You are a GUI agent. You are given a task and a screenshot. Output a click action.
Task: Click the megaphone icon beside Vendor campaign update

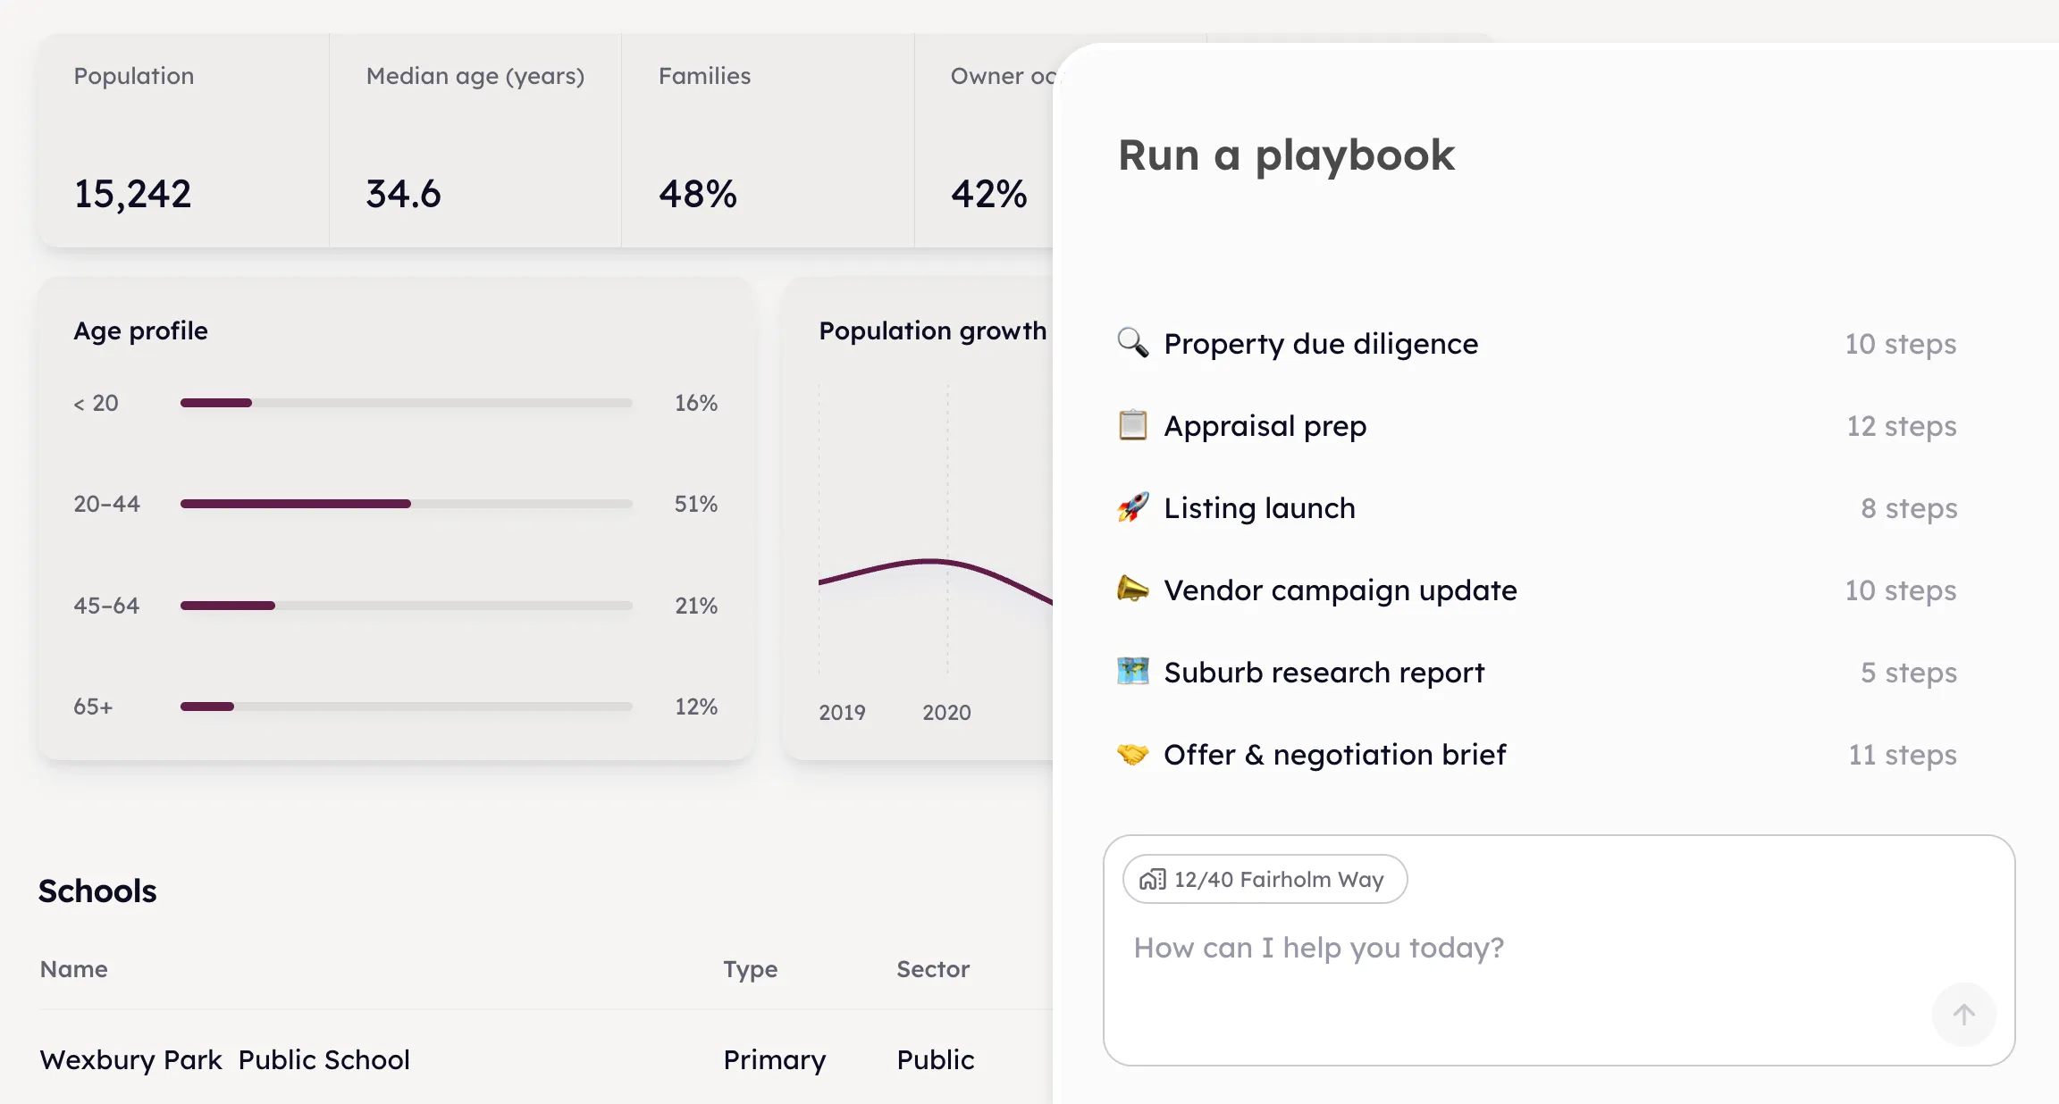pyautogui.click(x=1133, y=590)
